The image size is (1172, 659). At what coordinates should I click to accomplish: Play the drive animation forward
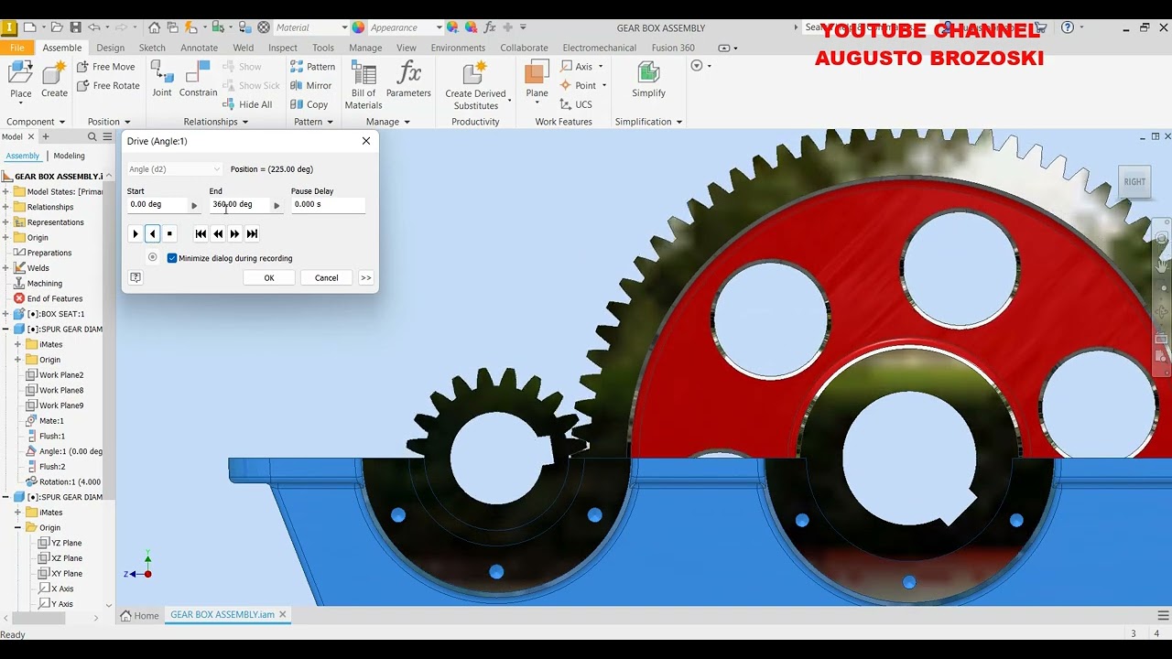pos(136,233)
